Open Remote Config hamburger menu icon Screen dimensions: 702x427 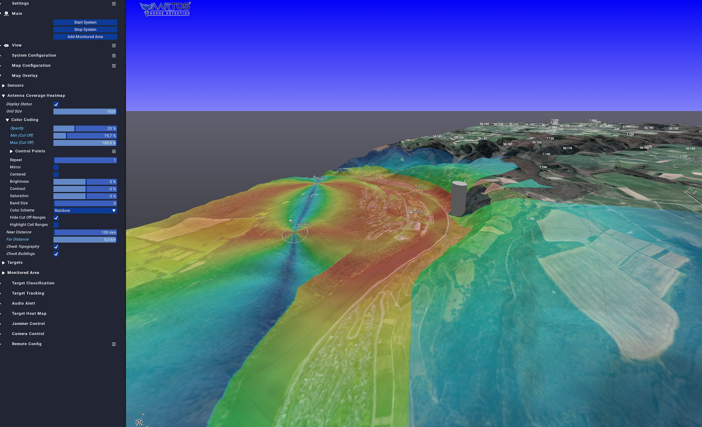point(114,344)
